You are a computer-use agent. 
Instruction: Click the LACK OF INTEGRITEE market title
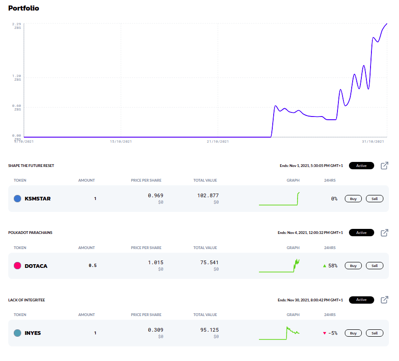pos(27,300)
